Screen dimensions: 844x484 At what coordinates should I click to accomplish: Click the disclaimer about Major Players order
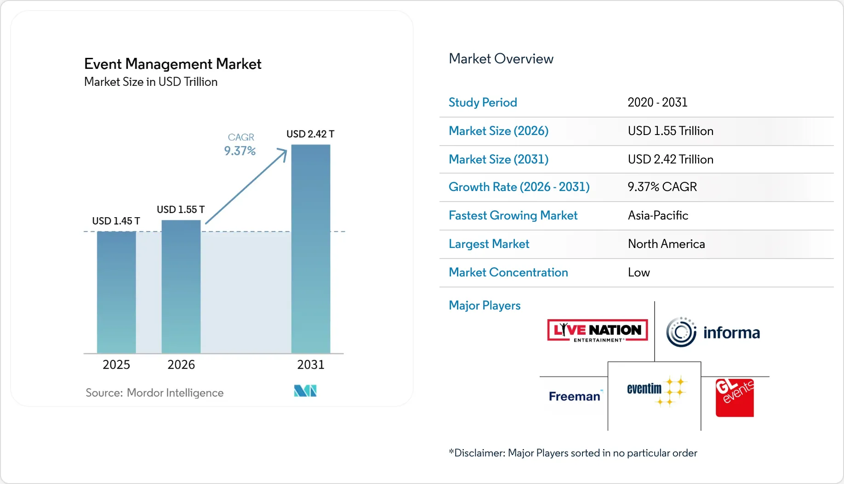pos(573,453)
